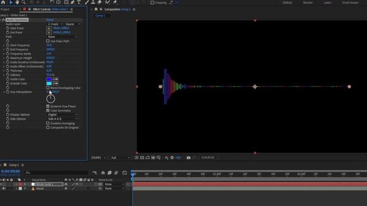
Task: Enable Blend Overlapping Color checkbox
Action: 48,88
